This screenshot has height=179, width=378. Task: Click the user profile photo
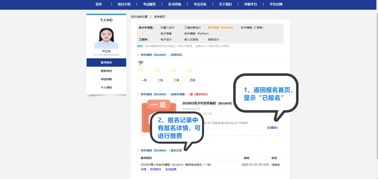tap(106, 38)
